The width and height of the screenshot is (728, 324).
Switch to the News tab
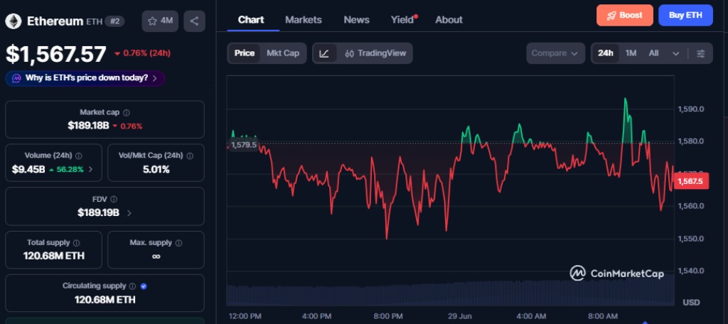[x=357, y=20]
